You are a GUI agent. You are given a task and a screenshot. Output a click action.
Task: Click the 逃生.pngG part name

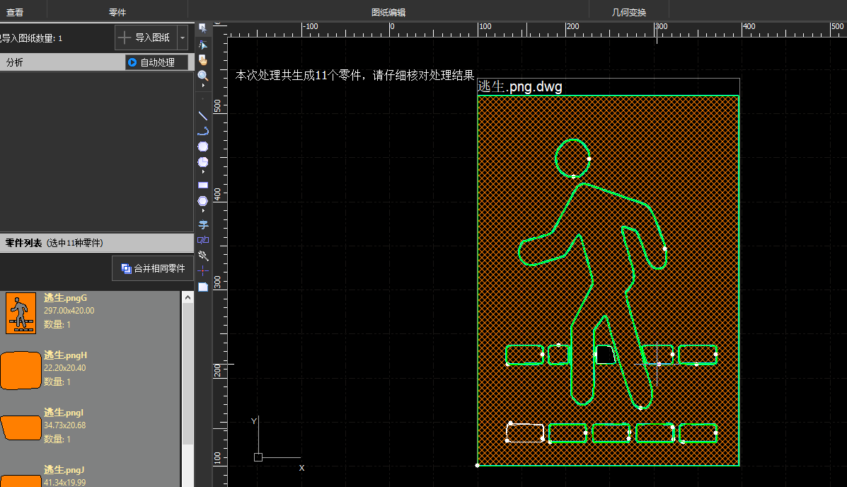(x=65, y=298)
